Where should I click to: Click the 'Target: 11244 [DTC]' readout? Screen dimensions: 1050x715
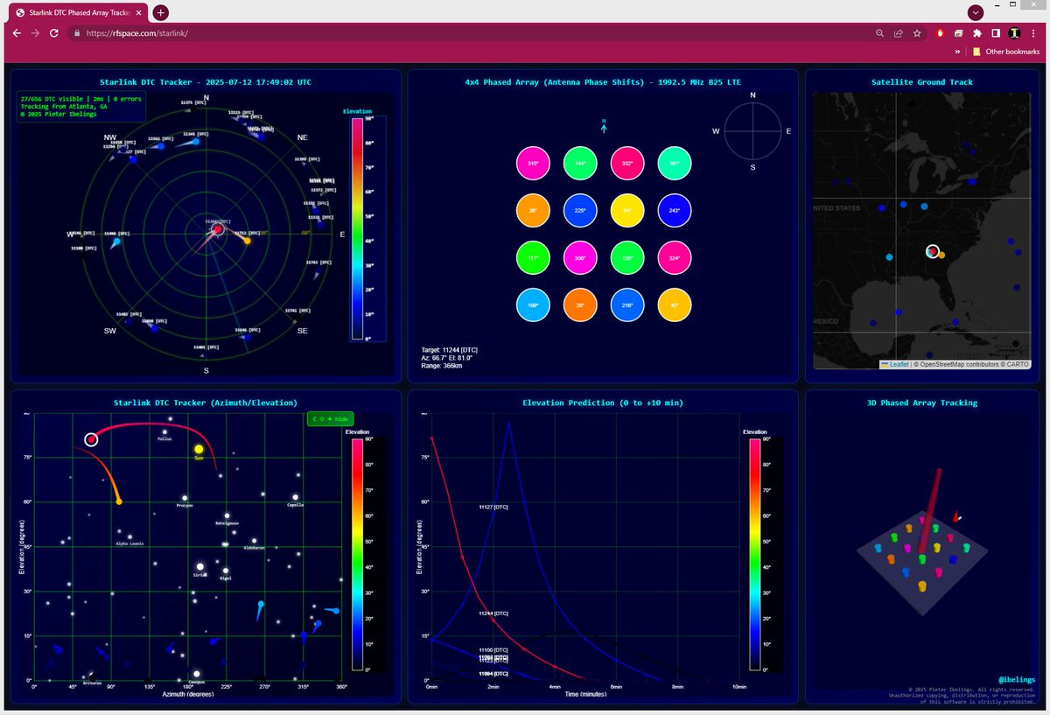tap(450, 350)
